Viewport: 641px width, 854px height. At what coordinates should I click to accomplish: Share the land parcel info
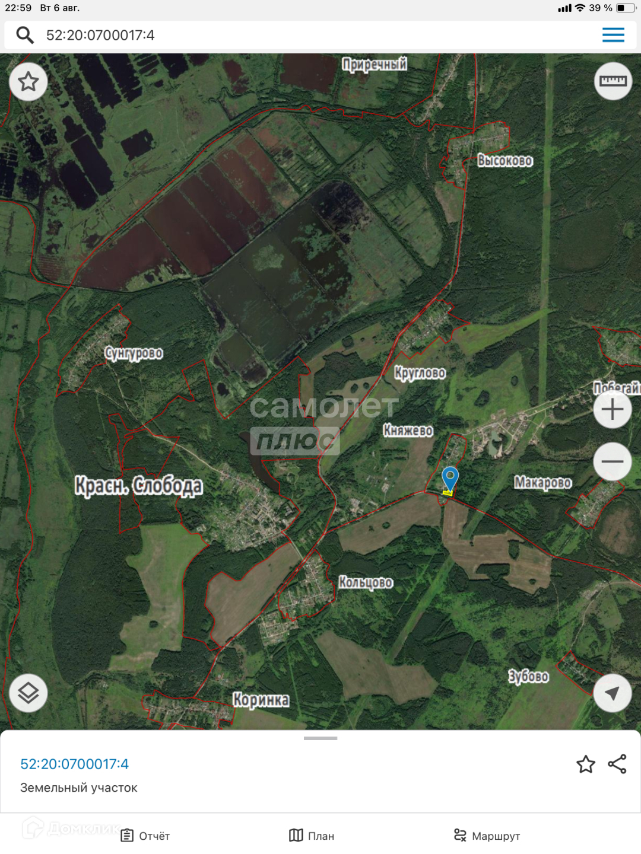[x=617, y=764]
